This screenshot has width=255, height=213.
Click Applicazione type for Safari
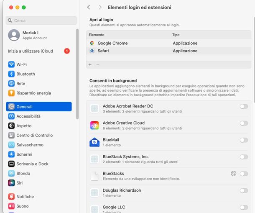[185, 51]
